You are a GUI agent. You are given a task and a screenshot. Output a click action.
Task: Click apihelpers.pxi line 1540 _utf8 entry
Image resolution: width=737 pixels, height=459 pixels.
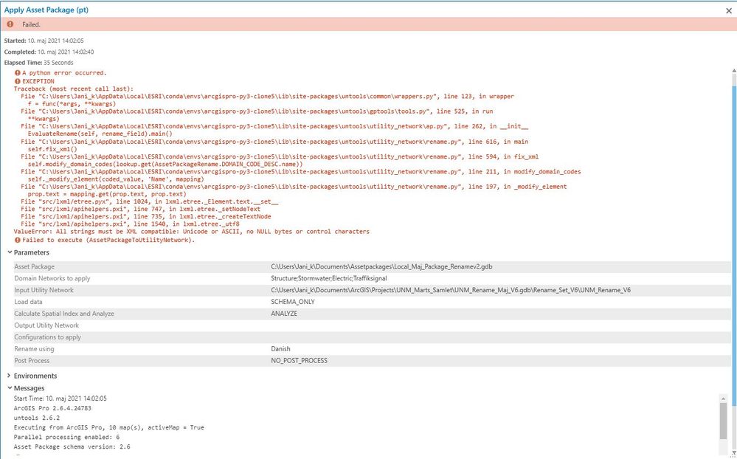click(130, 224)
